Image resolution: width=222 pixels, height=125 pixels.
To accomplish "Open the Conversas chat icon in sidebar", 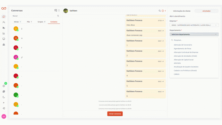I will (4, 17).
